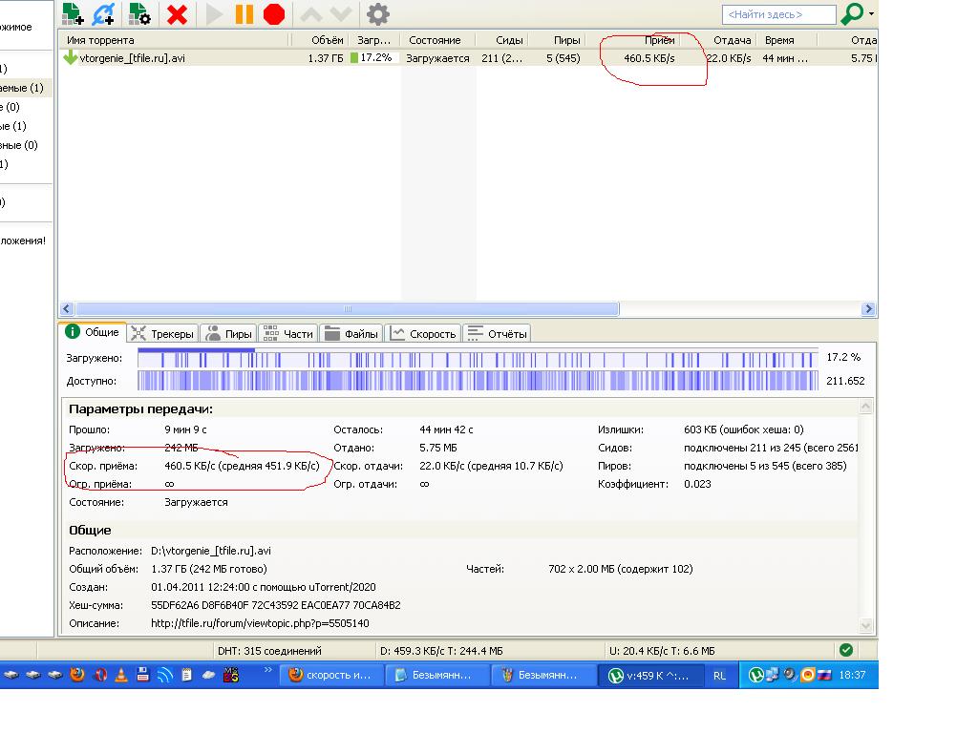Show the Файлы tab
This screenshot has width=978, height=733.
(351, 333)
